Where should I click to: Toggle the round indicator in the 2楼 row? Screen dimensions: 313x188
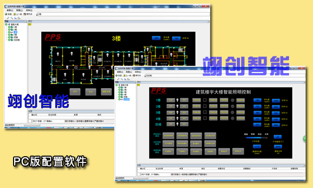coord(232,107)
